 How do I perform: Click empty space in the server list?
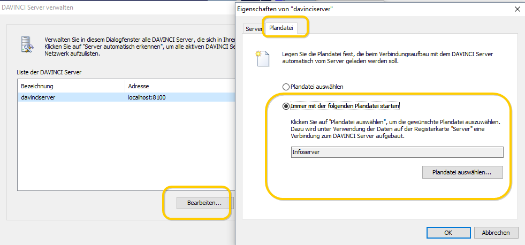[126, 144]
